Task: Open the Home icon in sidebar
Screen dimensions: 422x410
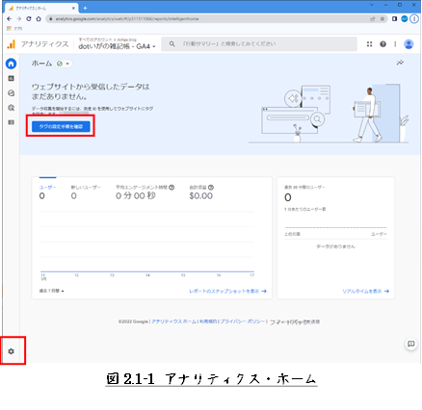Action: coord(11,64)
